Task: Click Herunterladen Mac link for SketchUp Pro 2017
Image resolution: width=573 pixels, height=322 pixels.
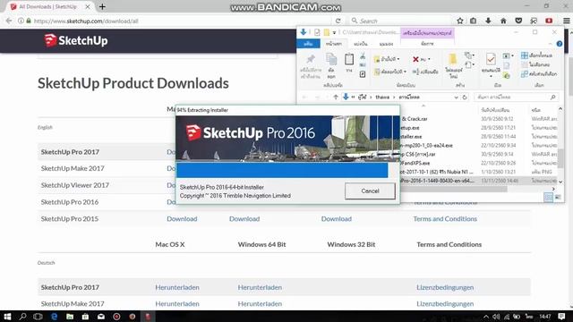Action: (x=177, y=287)
